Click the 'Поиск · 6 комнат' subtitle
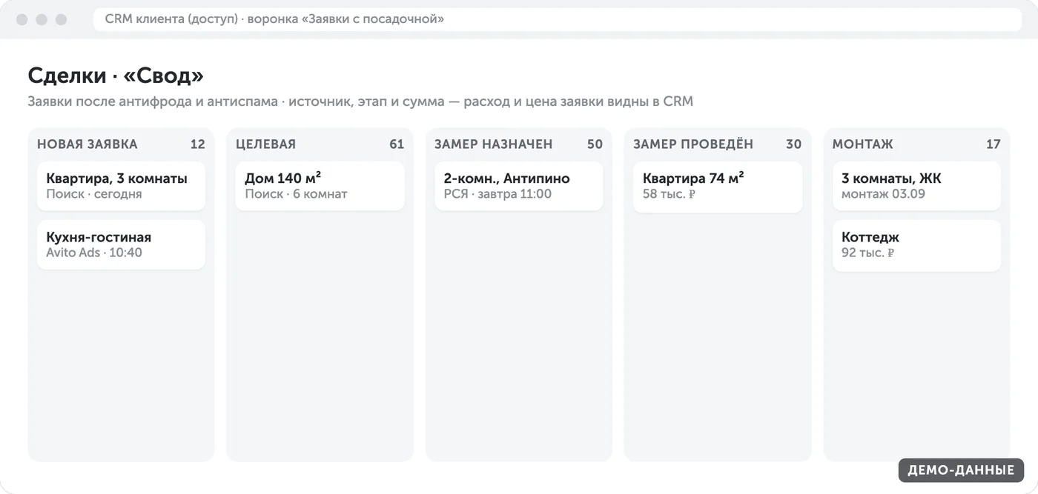 [296, 194]
